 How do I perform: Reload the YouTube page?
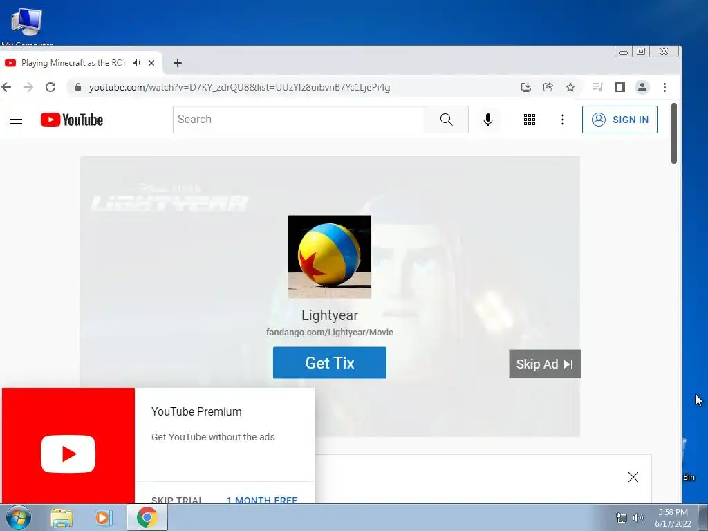[50, 87]
